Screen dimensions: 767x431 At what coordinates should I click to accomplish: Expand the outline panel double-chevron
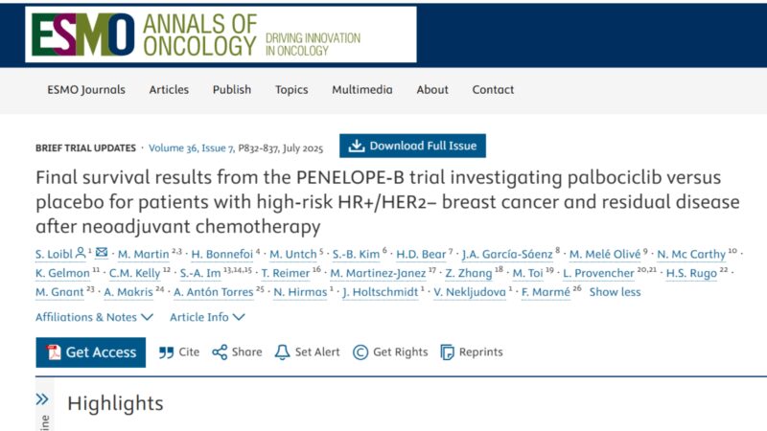(x=42, y=399)
